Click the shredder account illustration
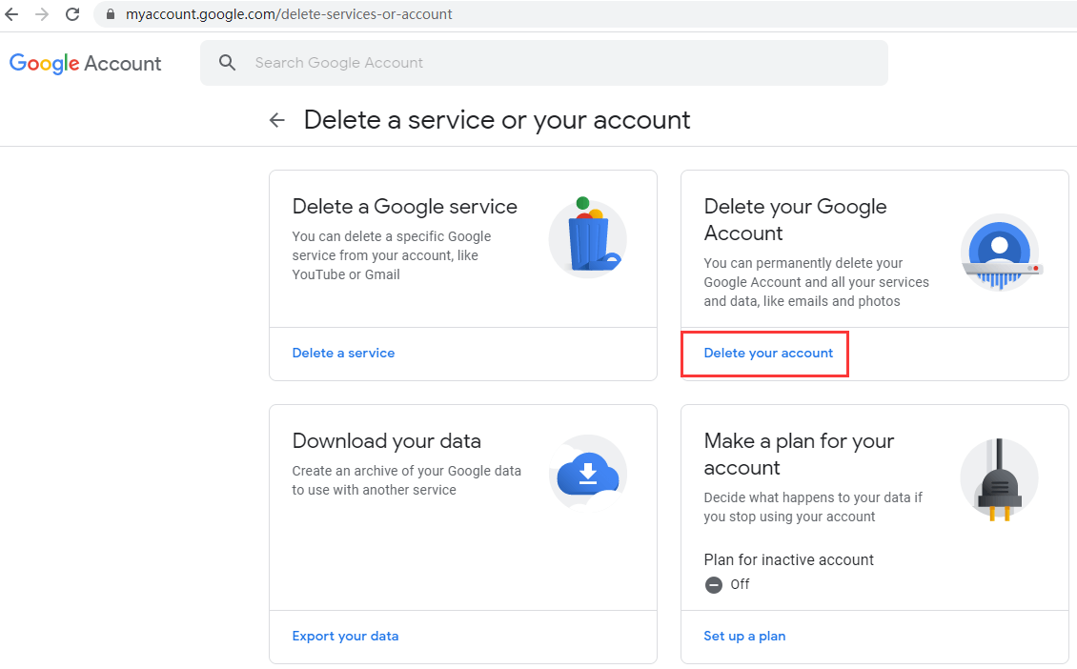Image resolution: width=1077 pixels, height=669 pixels. click(1001, 253)
